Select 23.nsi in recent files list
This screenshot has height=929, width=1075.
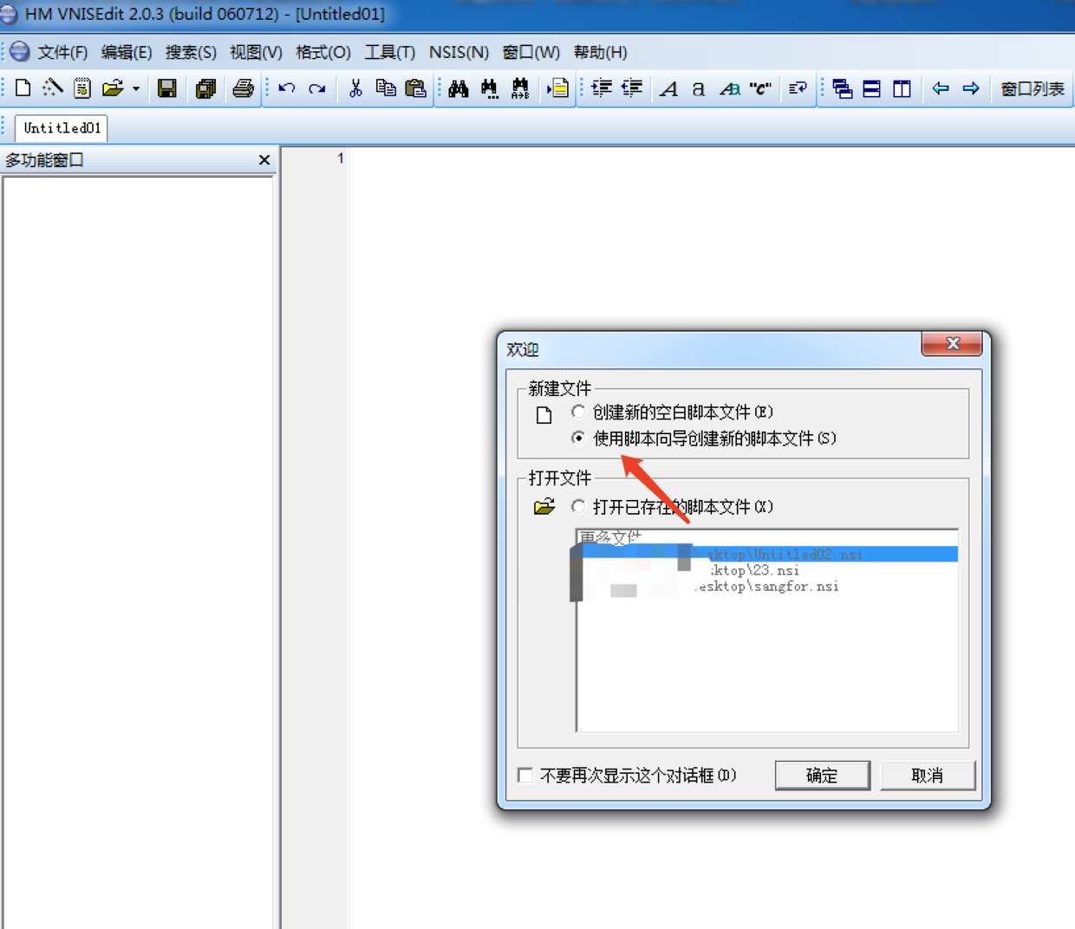pos(767,570)
